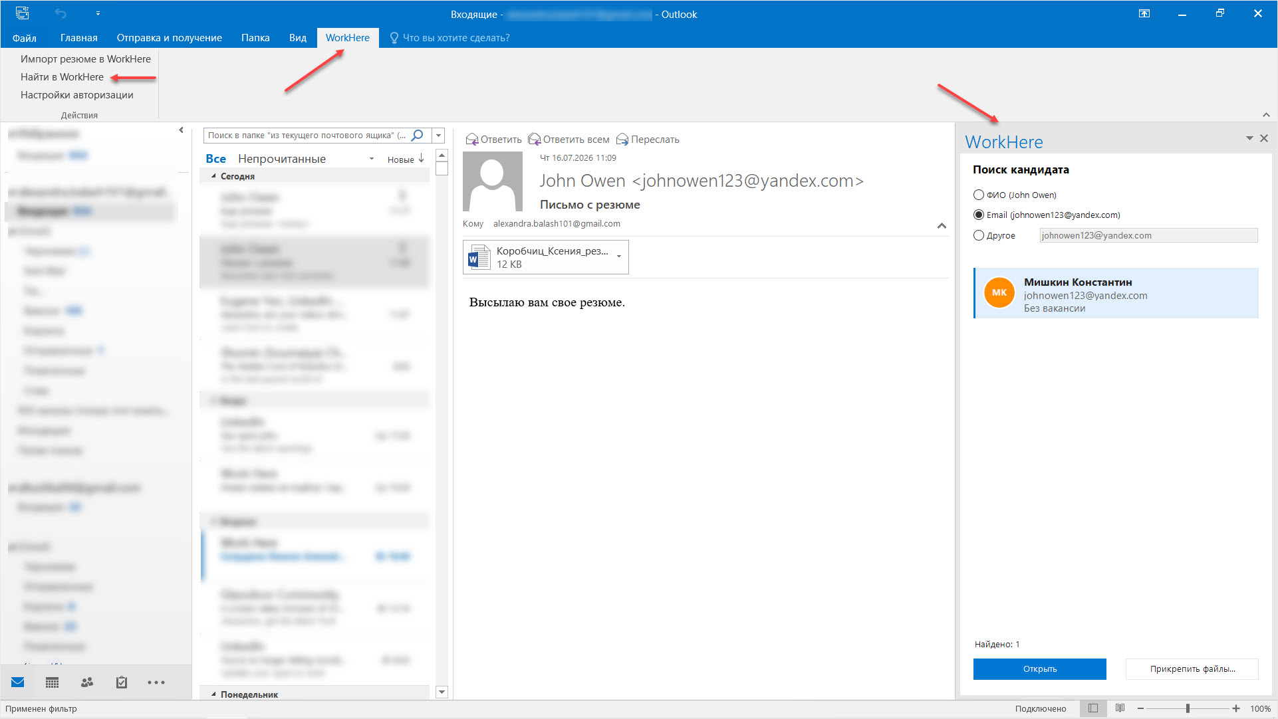
Task: Click Найти в WorkHere
Action: tap(62, 77)
